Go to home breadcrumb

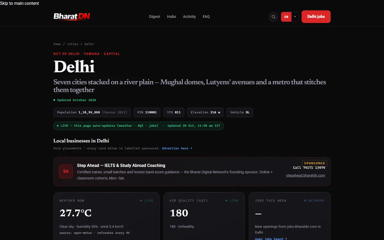point(57,44)
